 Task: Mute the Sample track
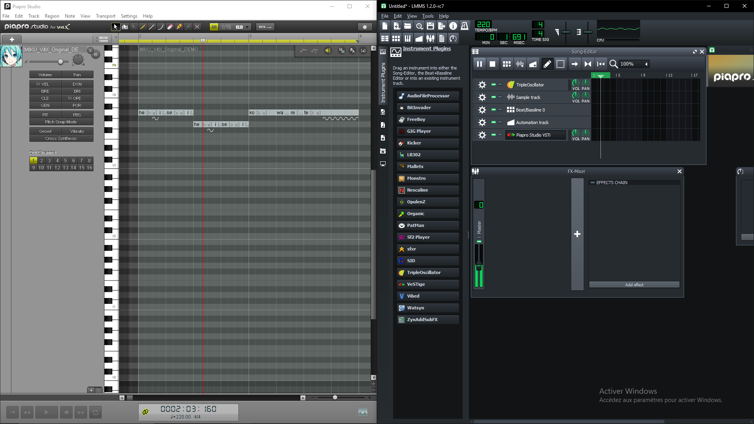494,97
